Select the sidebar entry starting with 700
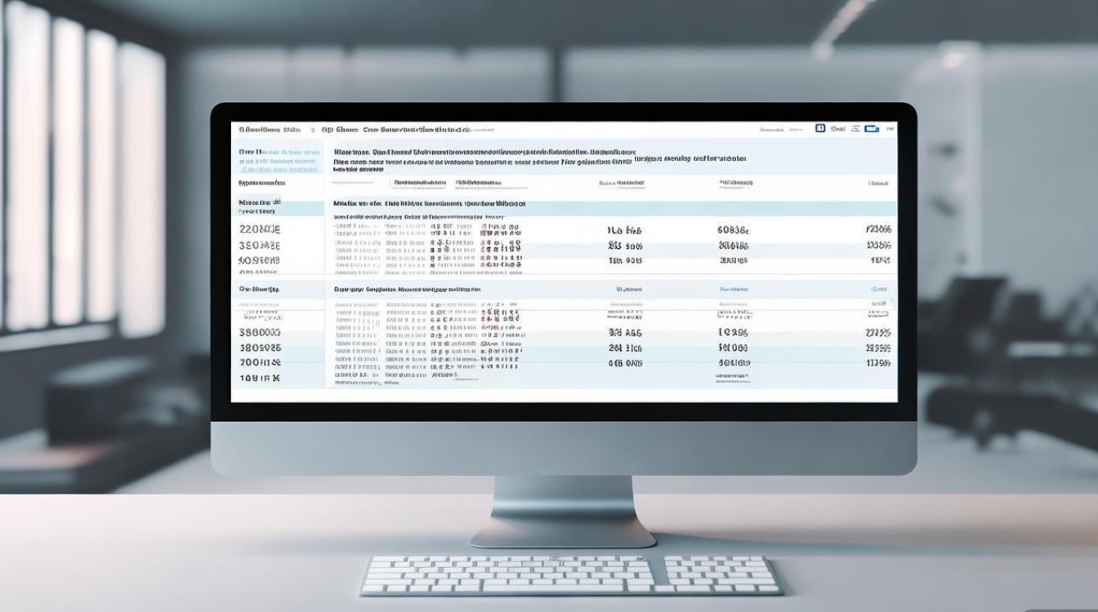 coord(259,362)
